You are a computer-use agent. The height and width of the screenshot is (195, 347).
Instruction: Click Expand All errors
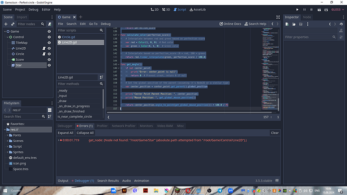tap(65, 133)
